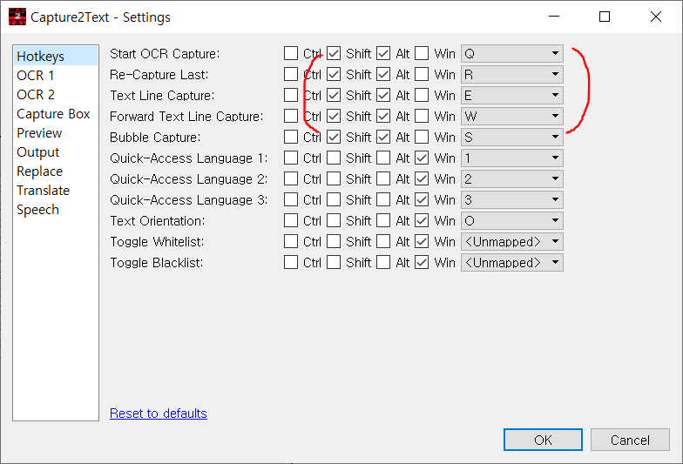Open Start OCR Capture key dropdown (Q)

[512, 54]
